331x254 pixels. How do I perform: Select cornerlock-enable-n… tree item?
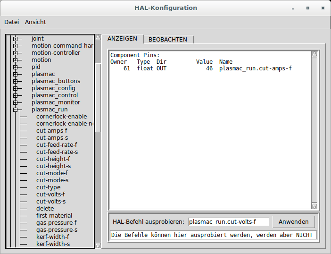click(x=65, y=124)
